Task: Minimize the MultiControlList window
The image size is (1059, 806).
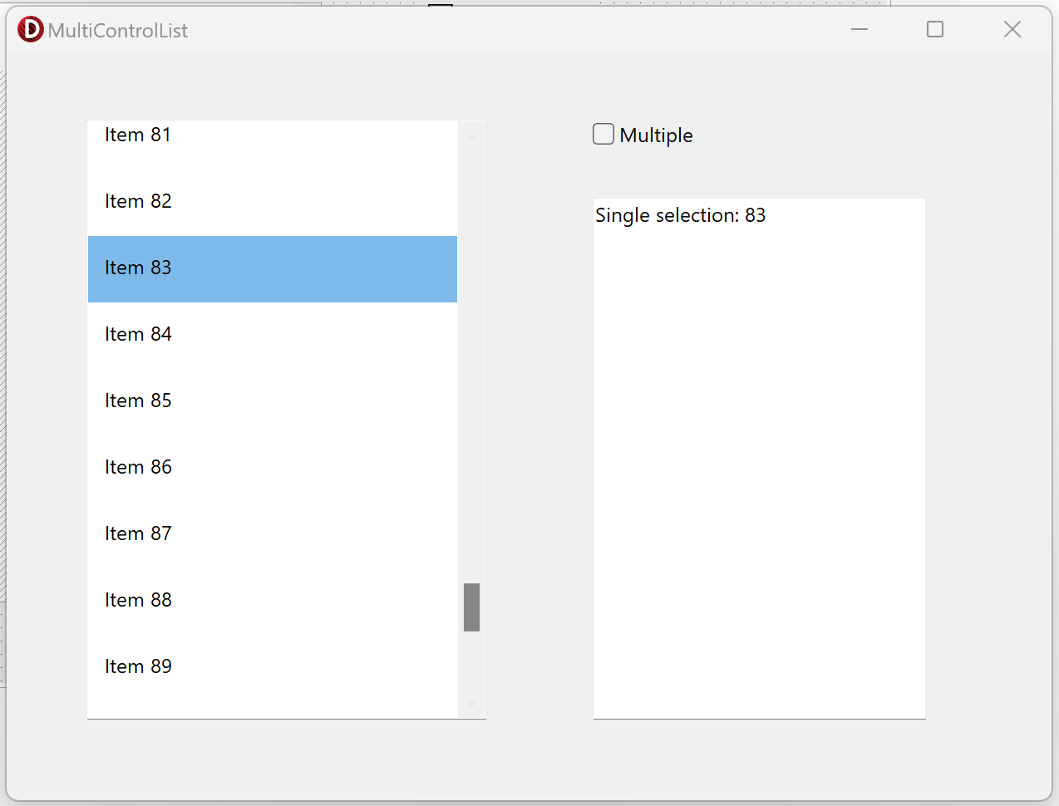Action: (x=860, y=30)
